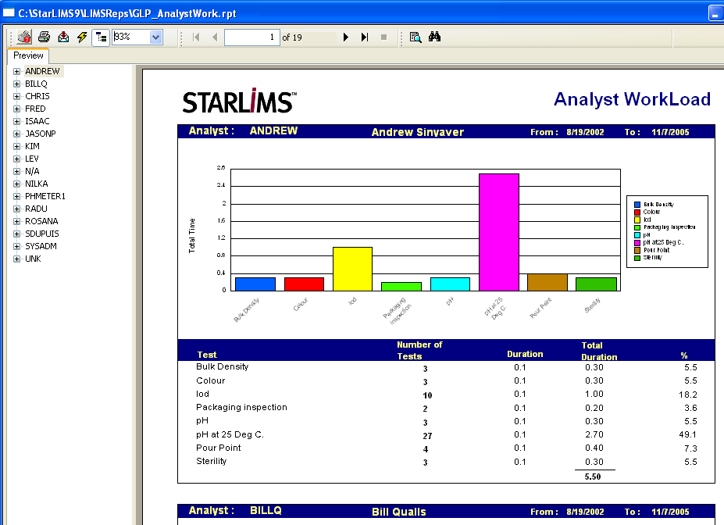
Task: Click 'pH at 25 Deg C.' table row
Action: (x=447, y=434)
